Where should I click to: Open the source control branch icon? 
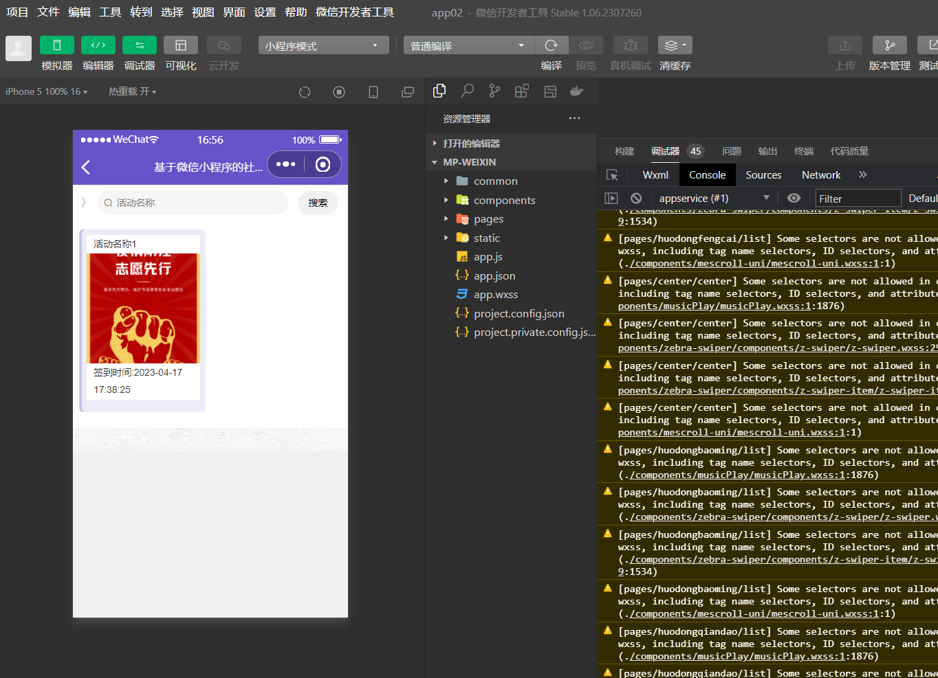pyautogui.click(x=494, y=91)
